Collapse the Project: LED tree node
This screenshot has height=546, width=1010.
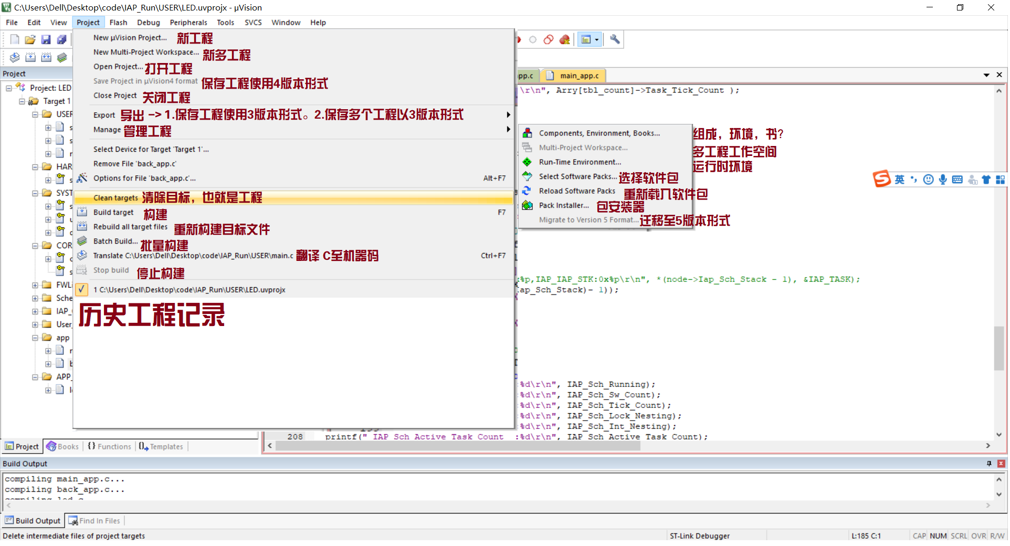click(8, 88)
